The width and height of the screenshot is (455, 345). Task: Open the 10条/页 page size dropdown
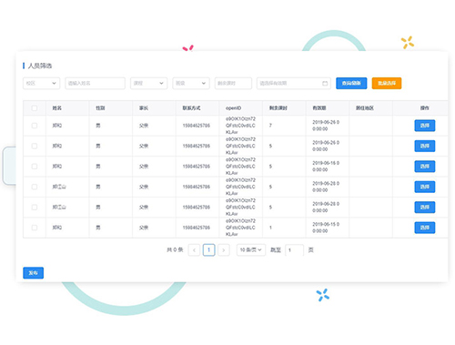(251, 250)
